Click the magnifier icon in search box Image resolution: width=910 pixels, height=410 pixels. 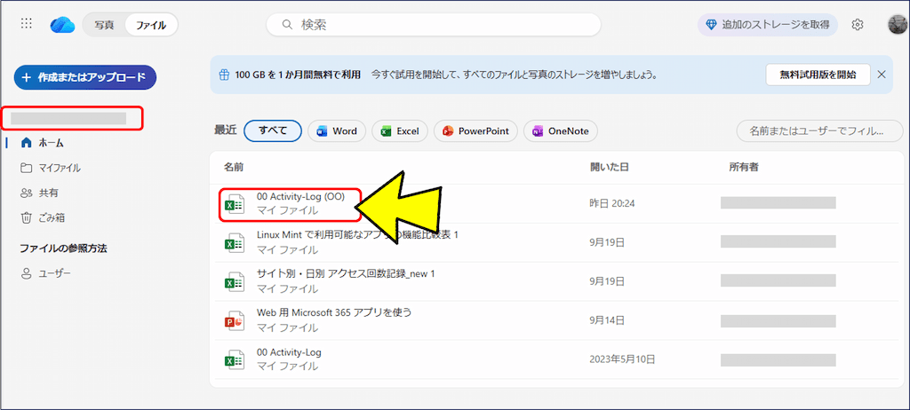286,25
